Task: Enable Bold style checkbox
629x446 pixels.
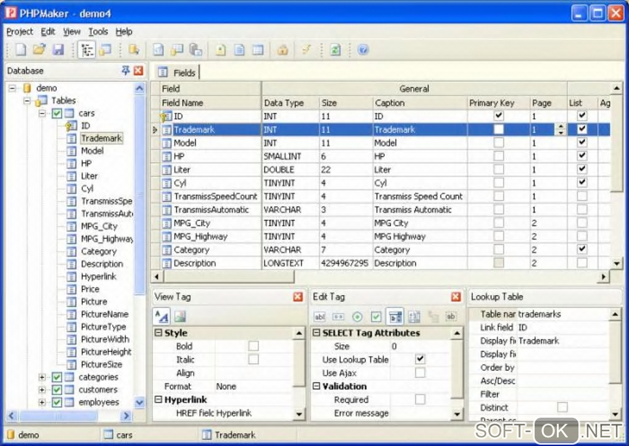Action: [x=253, y=346]
